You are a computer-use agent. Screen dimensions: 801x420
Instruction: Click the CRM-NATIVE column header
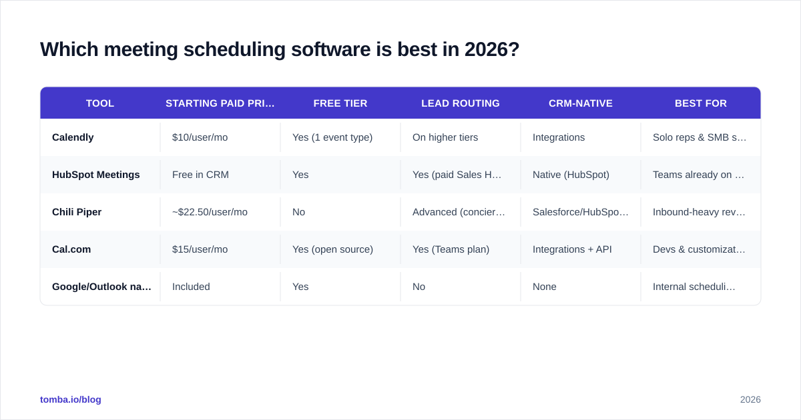tap(581, 103)
